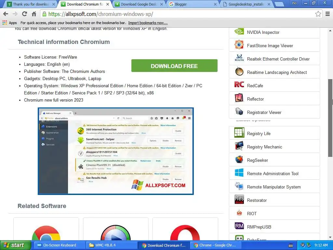This screenshot has height=250, width=333.
Task: Click the keyboard icon in system tray
Action: [x=291, y=245]
